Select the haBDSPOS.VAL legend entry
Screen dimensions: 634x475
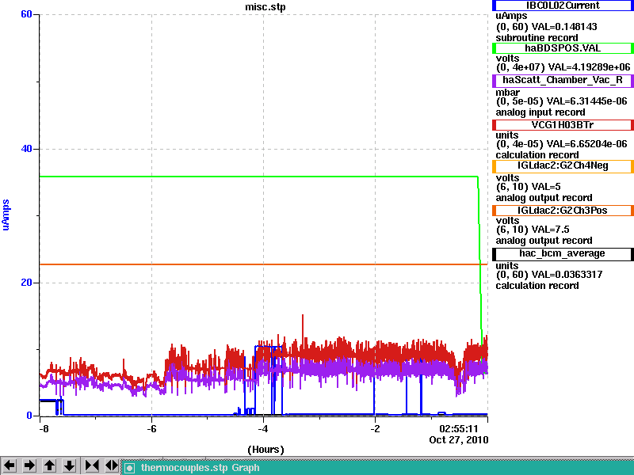(563, 48)
